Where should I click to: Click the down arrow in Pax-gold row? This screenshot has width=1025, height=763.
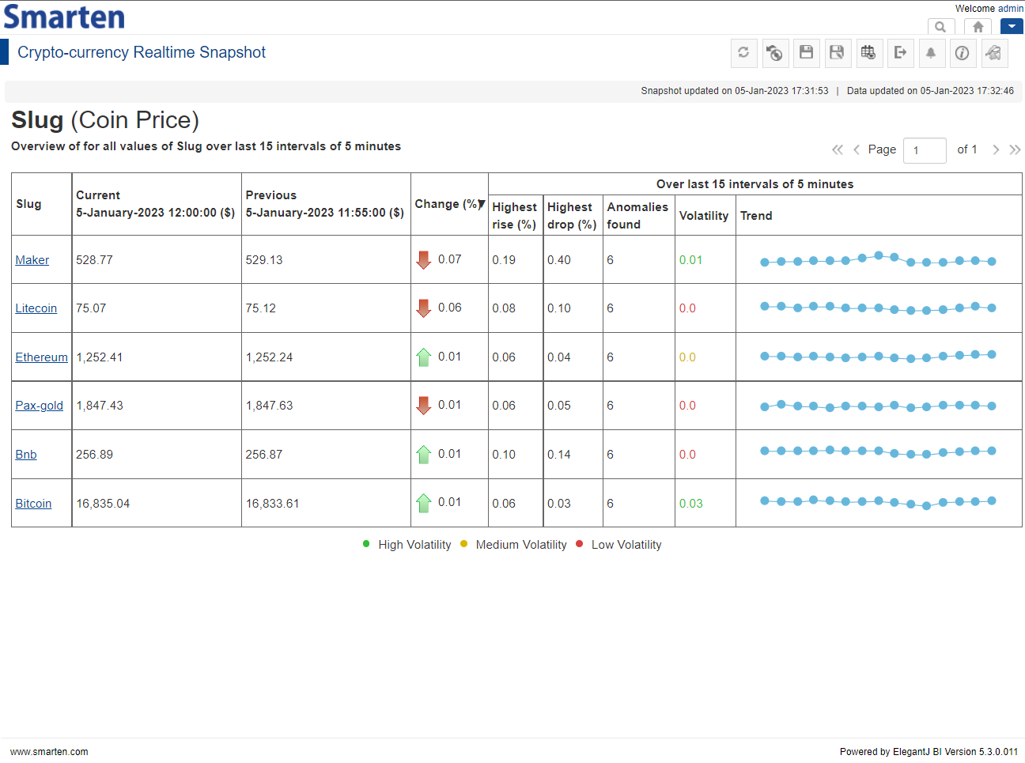click(x=424, y=406)
